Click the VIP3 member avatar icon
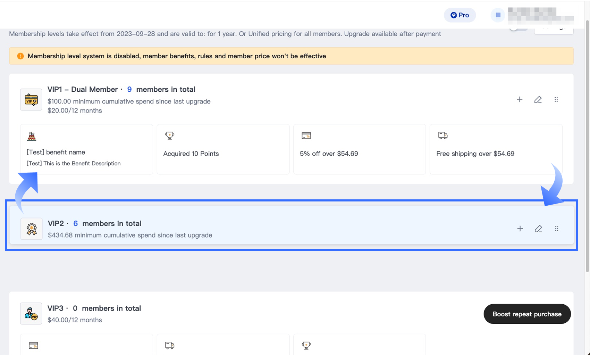The width and height of the screenshot is (590, 355). pos(31,313)
